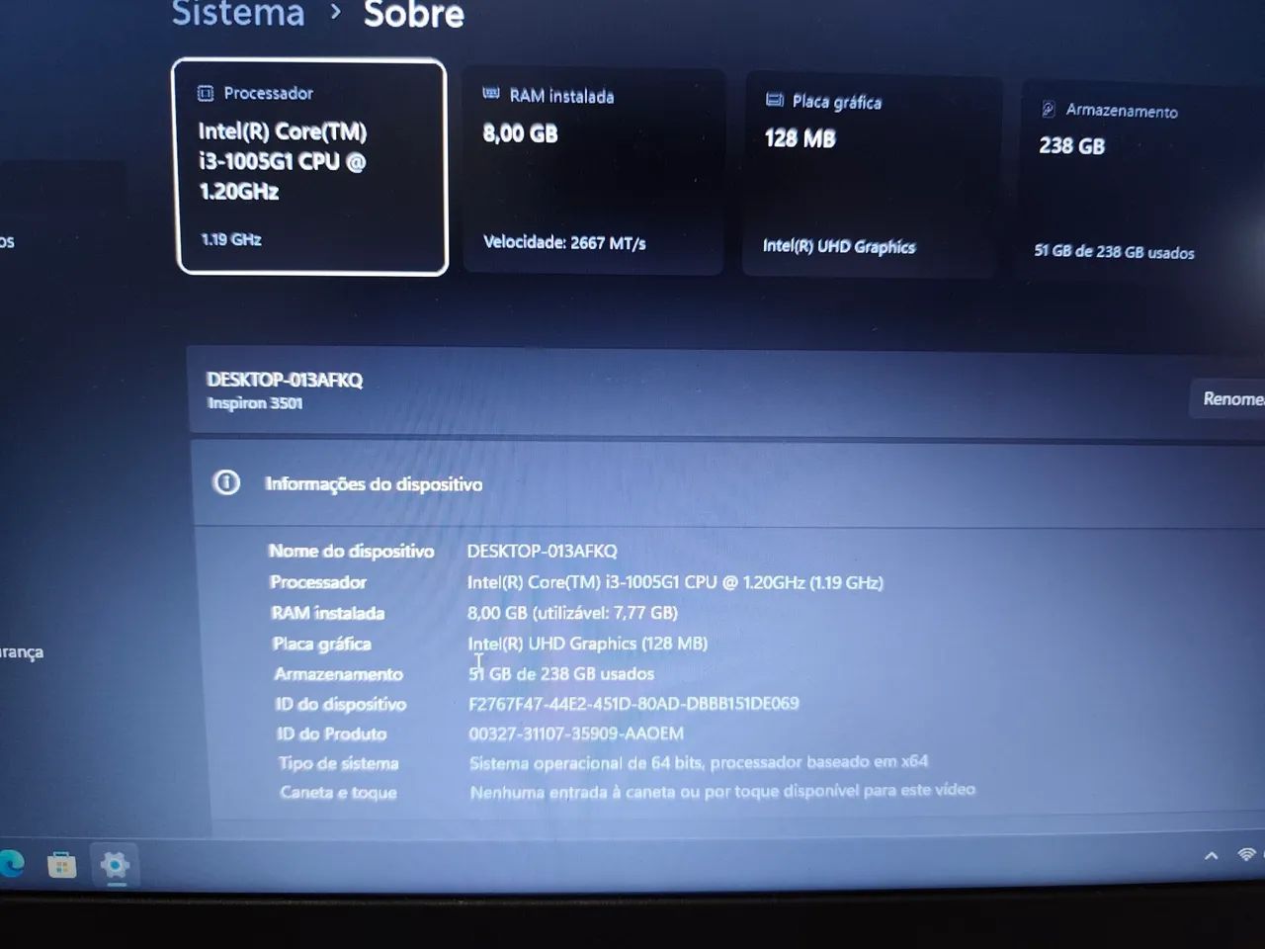Select the device ID starting with F2767F47

pyautogui.click(x=633, y=704)
